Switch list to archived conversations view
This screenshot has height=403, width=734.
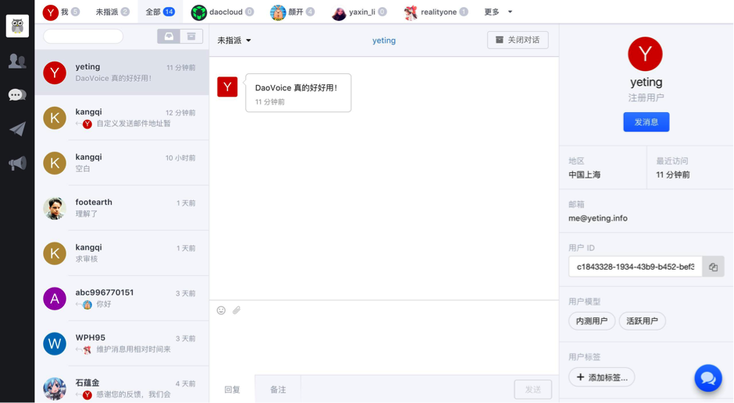coord(191,37)
